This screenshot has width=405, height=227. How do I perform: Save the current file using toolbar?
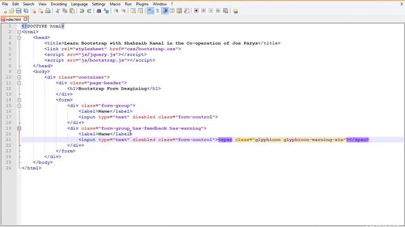(18, 11)
